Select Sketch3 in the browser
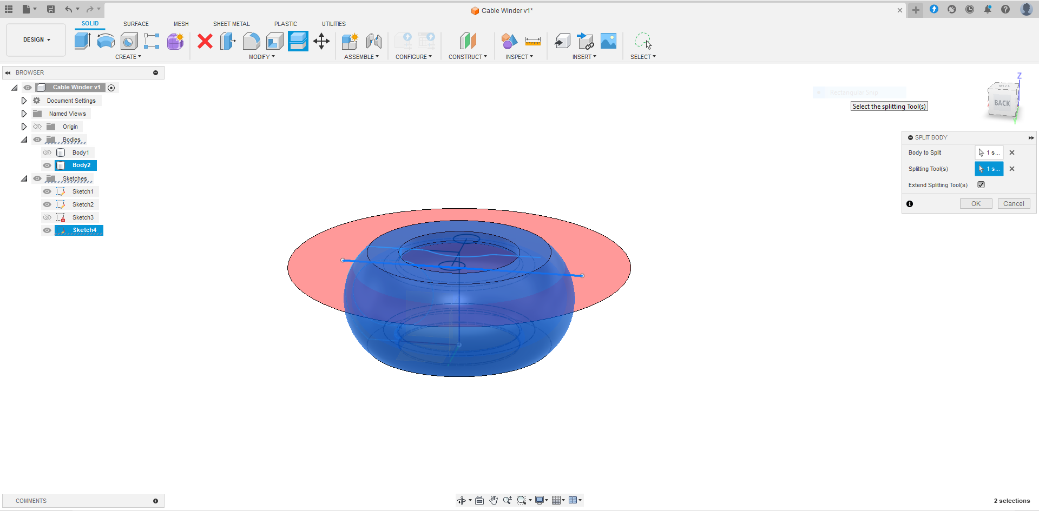Screen dimensions: 1039x511 point(83,217)
